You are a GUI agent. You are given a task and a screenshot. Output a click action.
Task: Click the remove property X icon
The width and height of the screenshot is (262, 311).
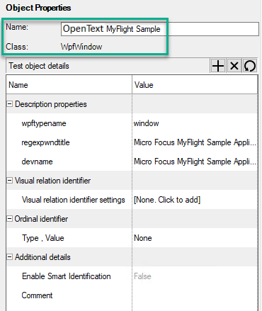point(234,66)
